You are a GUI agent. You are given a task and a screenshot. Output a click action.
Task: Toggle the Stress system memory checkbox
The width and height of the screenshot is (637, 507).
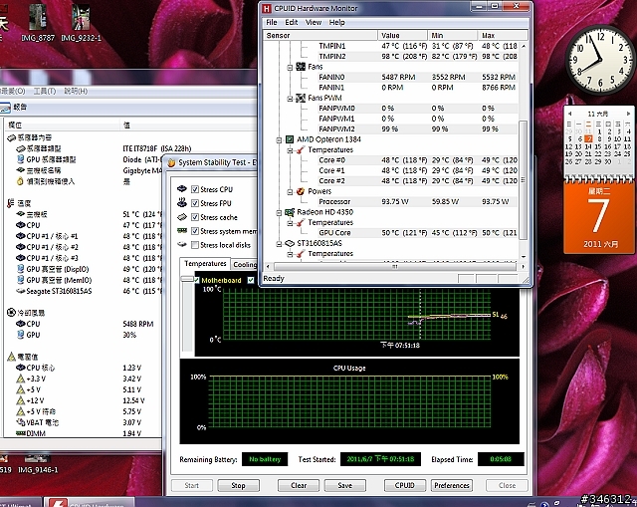point(195,231)
